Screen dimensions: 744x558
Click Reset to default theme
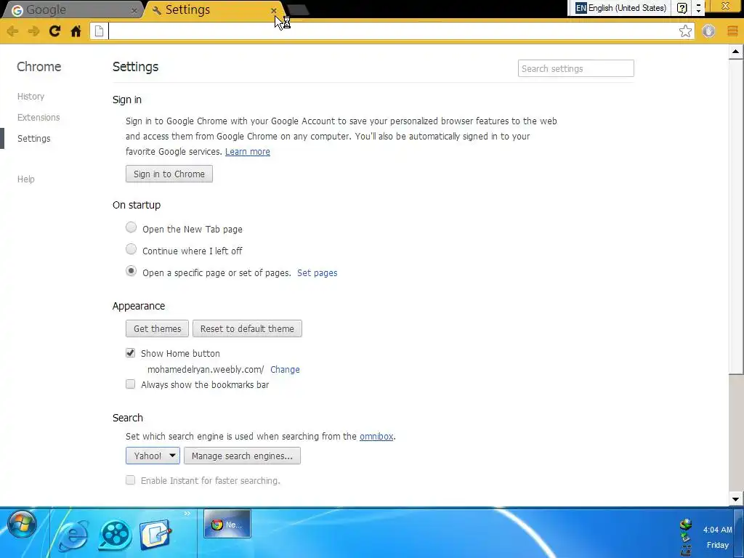click(247, 328)
